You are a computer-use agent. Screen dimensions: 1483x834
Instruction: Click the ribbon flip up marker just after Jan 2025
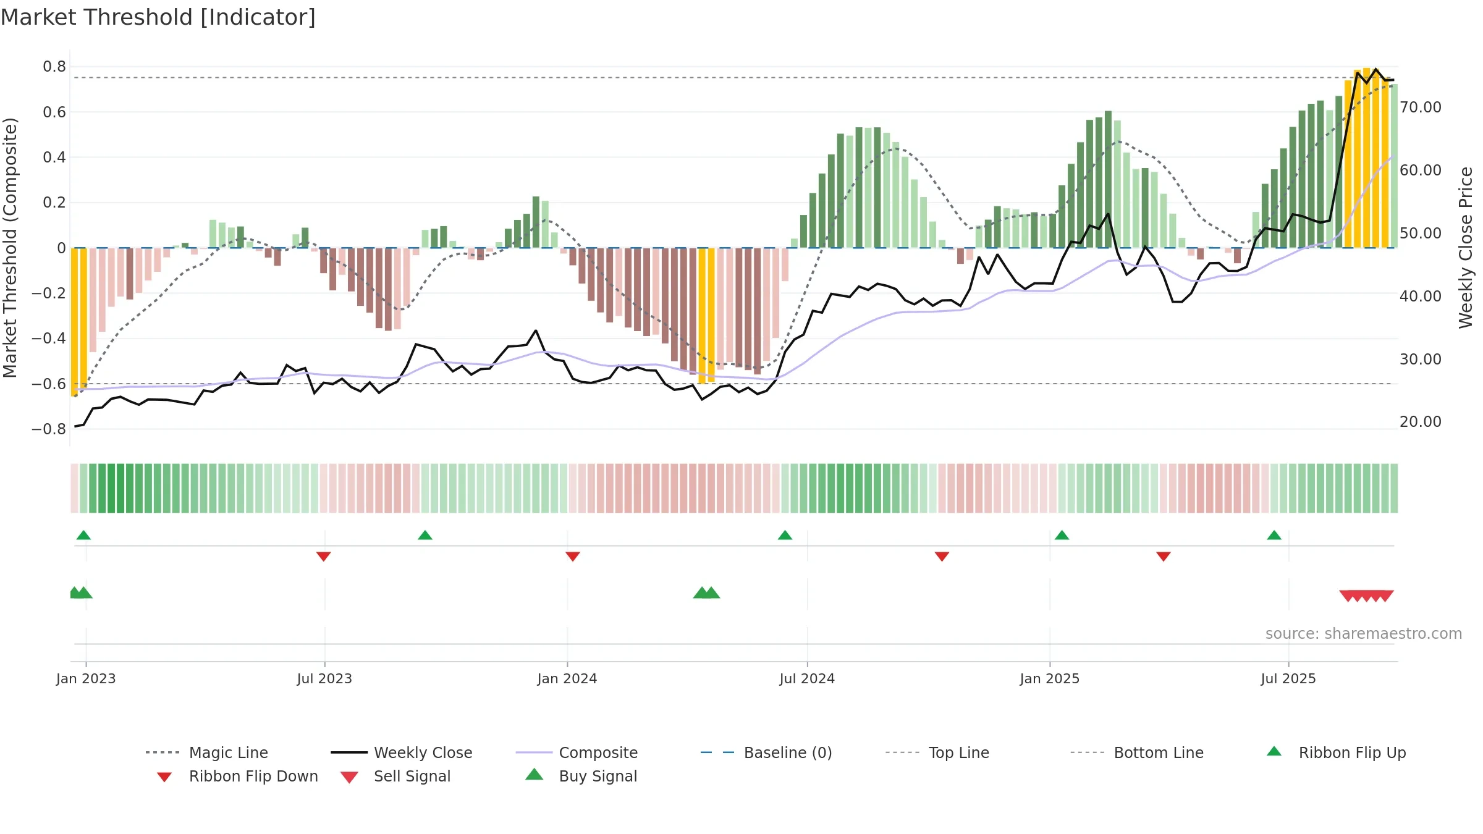(1062, 535)
